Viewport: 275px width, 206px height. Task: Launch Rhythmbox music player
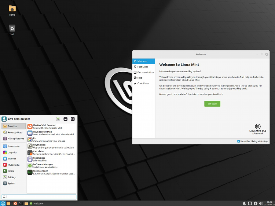pos(51,146)
